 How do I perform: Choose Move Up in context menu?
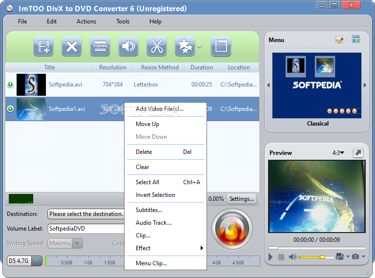coord(147,124)
